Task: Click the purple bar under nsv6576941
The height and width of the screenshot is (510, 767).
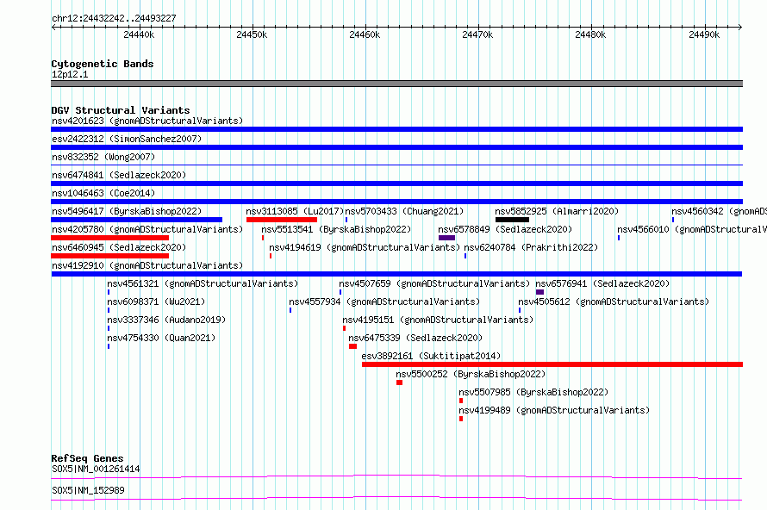Action: coord(540,292)
